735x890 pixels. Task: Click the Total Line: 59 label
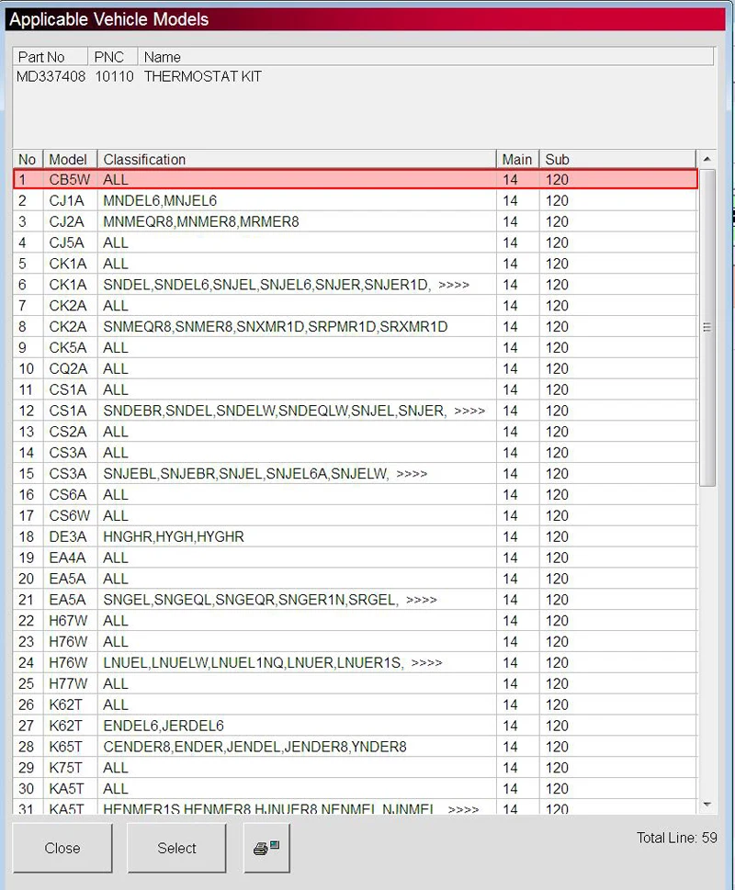(676, 838)
